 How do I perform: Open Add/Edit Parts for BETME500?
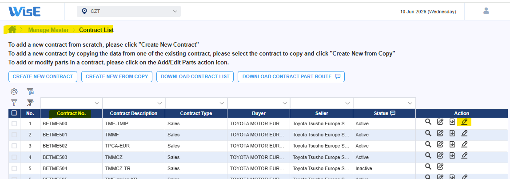tap(464, 122)
